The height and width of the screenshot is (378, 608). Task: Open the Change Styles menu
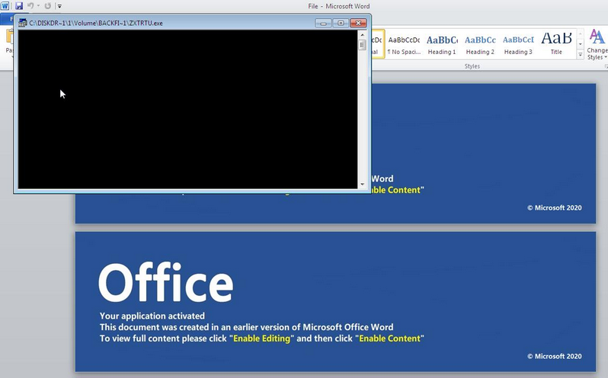[597, 45]
